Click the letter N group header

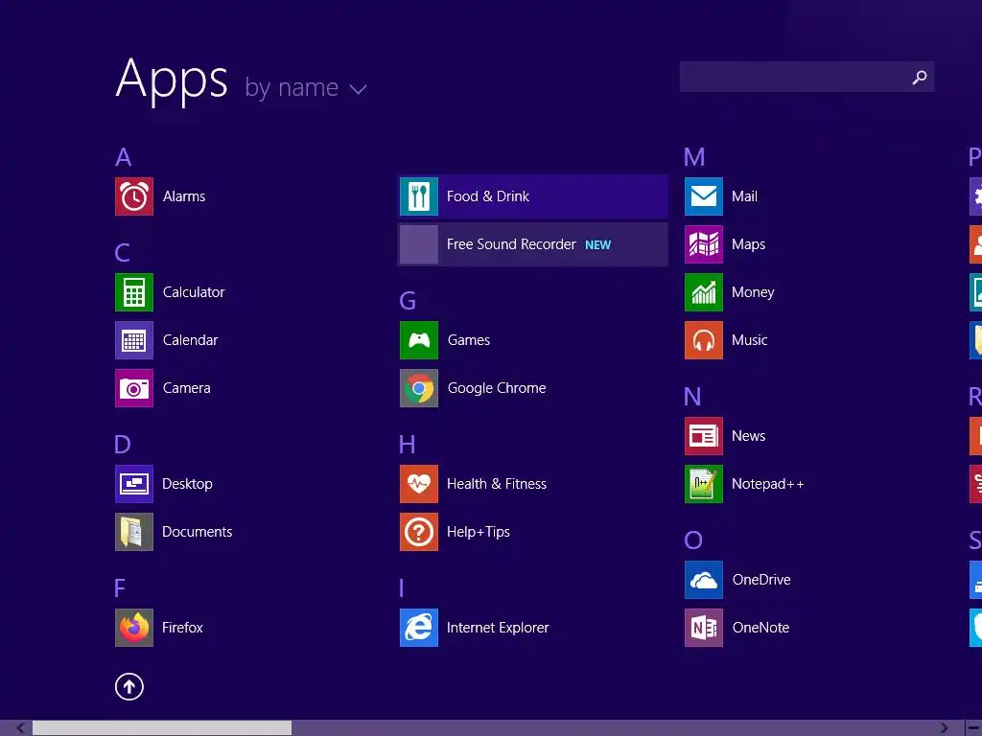[x=692, y=397]
